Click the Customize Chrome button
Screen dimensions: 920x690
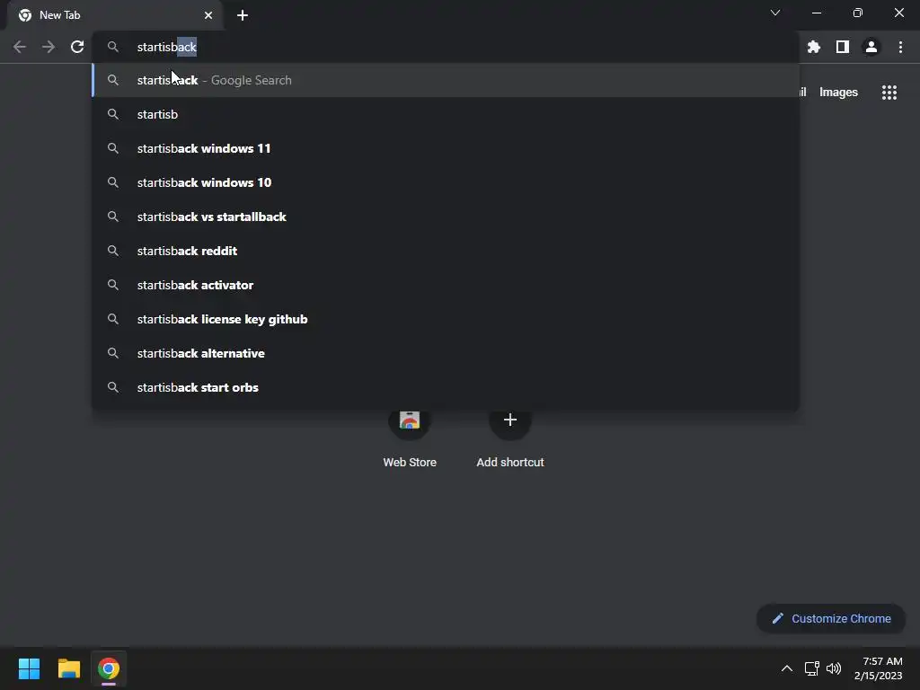pyautogui.click(x=831, y=618)
